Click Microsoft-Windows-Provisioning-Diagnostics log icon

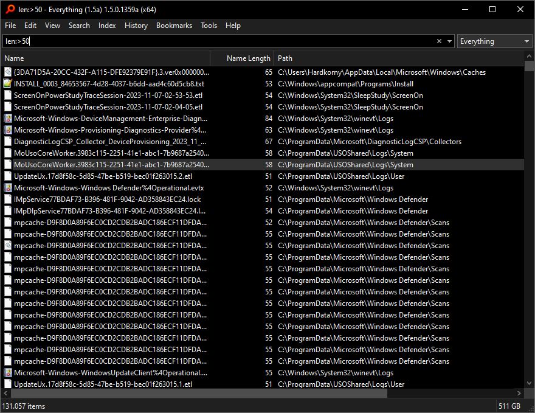coord(8,130)
